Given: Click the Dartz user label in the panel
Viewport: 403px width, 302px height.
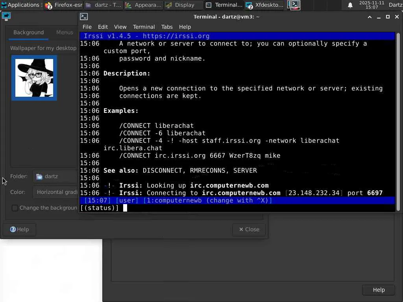Looking at the screenshot, I should [396, 5].
